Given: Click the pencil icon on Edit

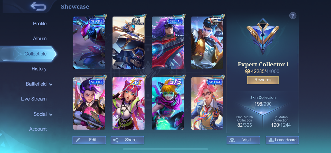Looking at the screenshot, I should (x=78, y=140).
